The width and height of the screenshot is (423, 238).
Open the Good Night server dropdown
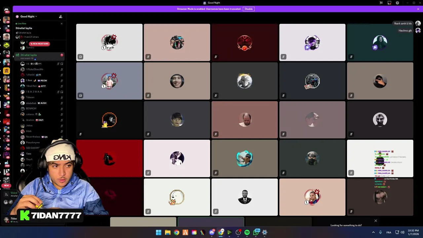[x=28, y=17]
